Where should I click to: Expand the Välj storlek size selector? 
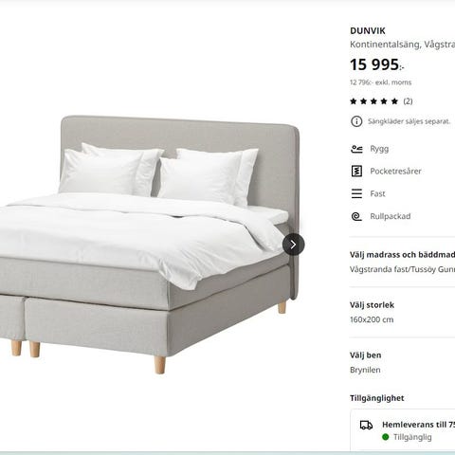coord(402,312)
